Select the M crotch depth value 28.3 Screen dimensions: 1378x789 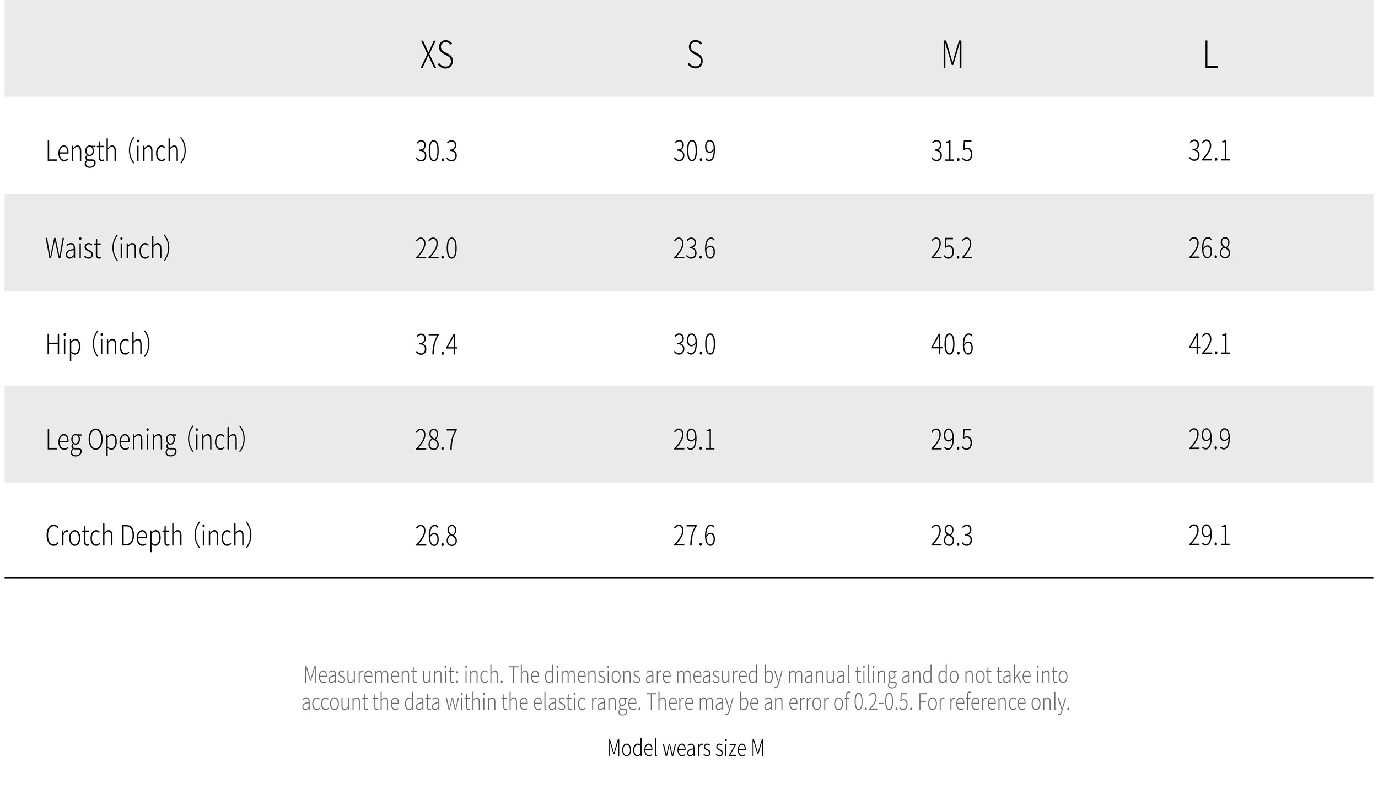pos(952,536)
